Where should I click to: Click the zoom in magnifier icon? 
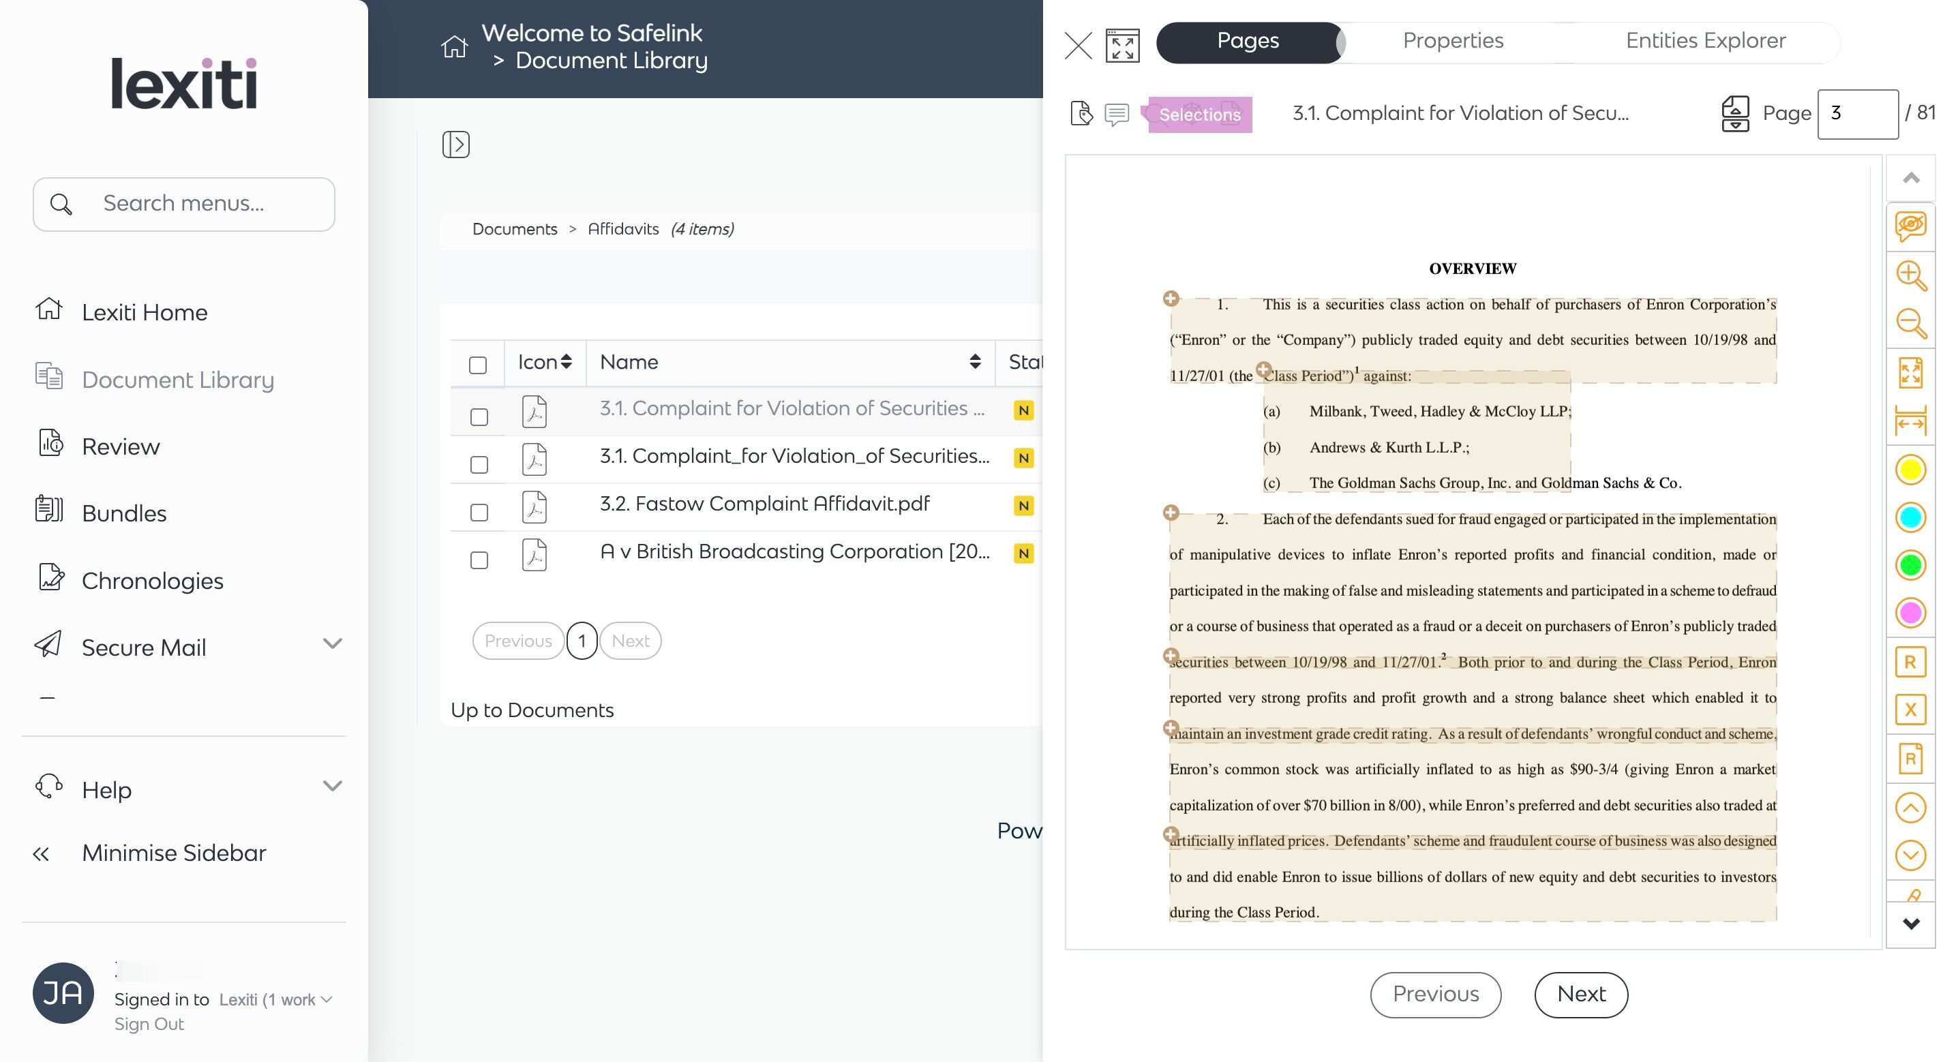coord(1910,275)
